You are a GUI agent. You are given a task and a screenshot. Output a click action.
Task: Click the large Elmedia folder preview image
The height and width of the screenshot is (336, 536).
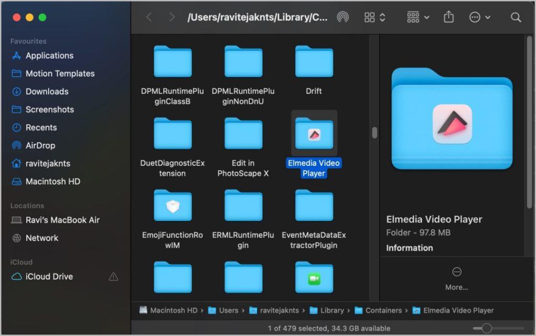click(452, 119)
